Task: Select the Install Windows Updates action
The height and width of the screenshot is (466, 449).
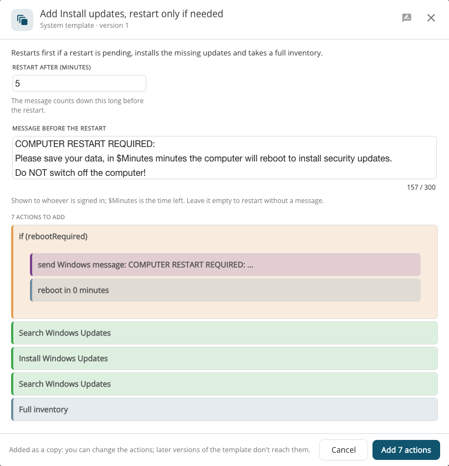Action: (224, 358)
